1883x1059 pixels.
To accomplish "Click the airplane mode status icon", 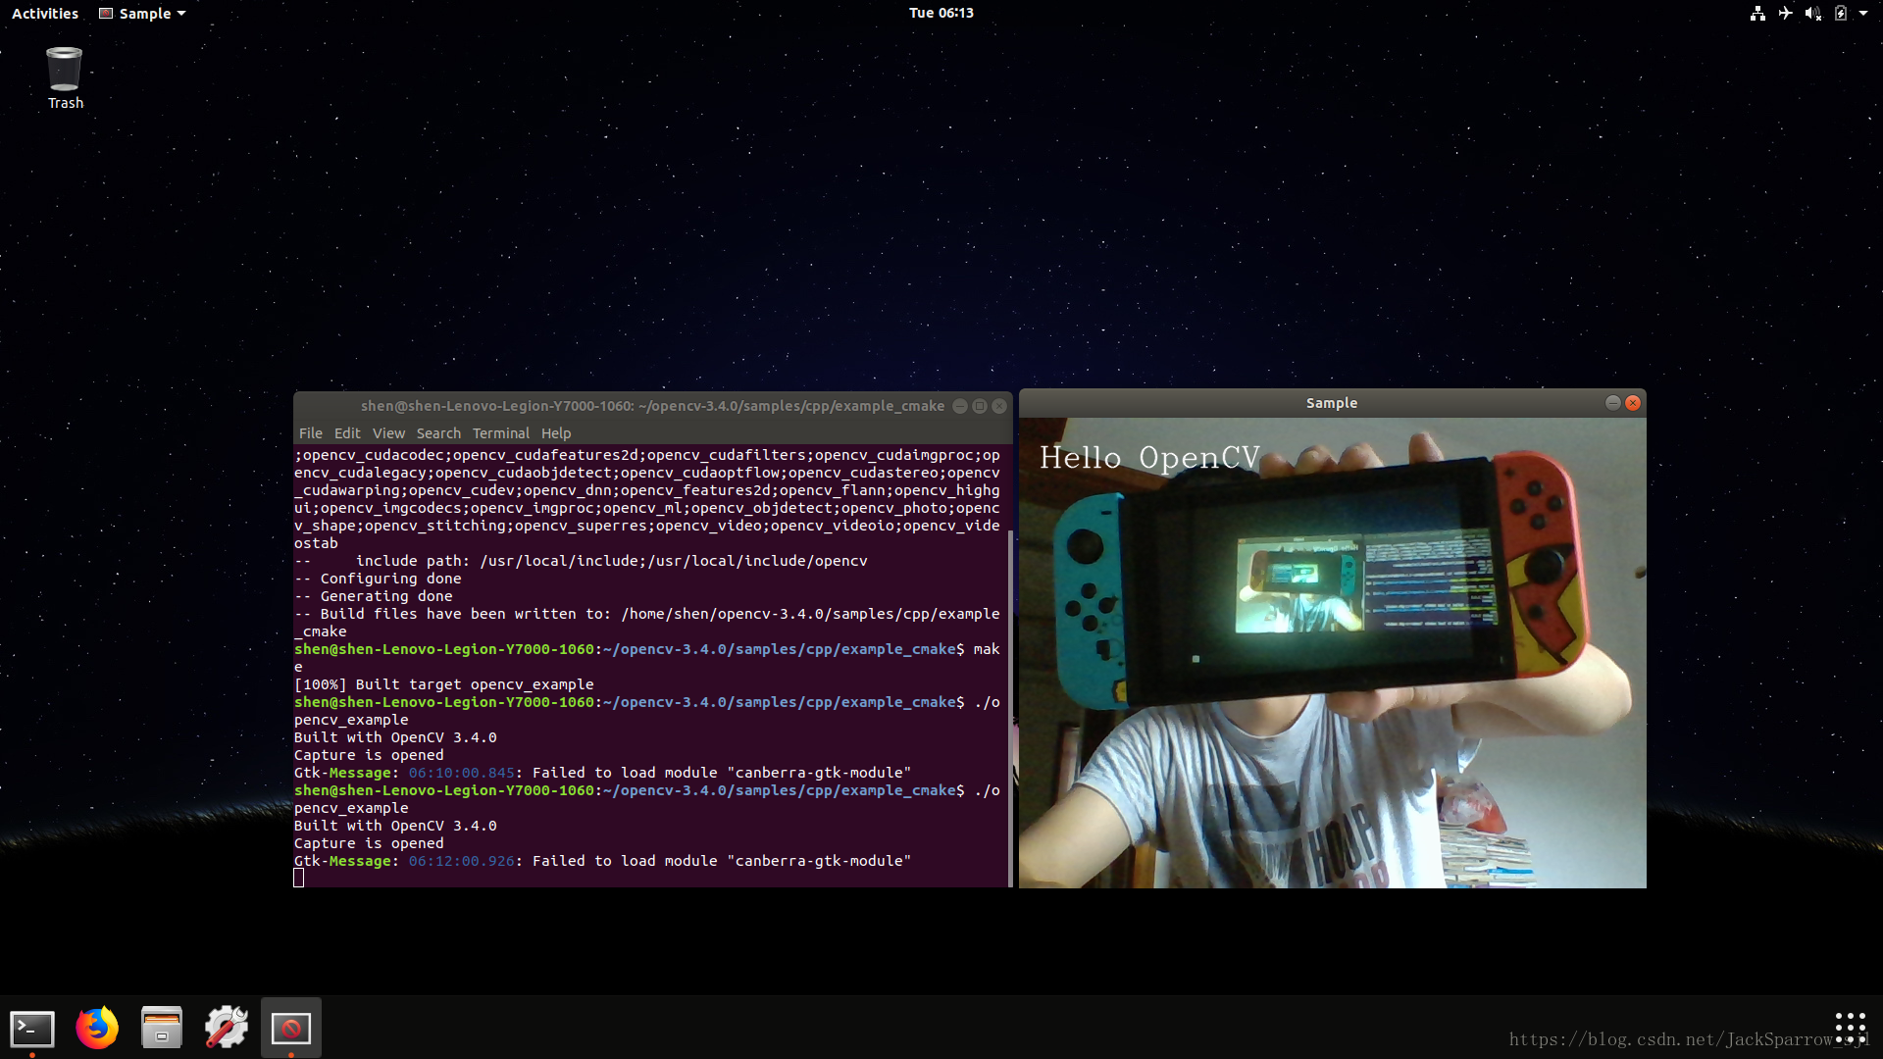I will 1785,14.
